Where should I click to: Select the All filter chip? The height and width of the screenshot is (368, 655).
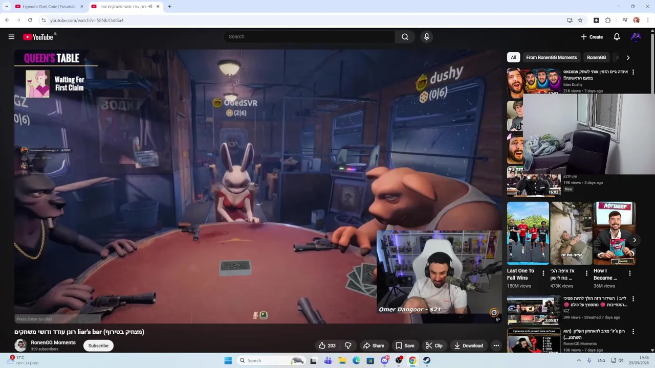point(513,57)
